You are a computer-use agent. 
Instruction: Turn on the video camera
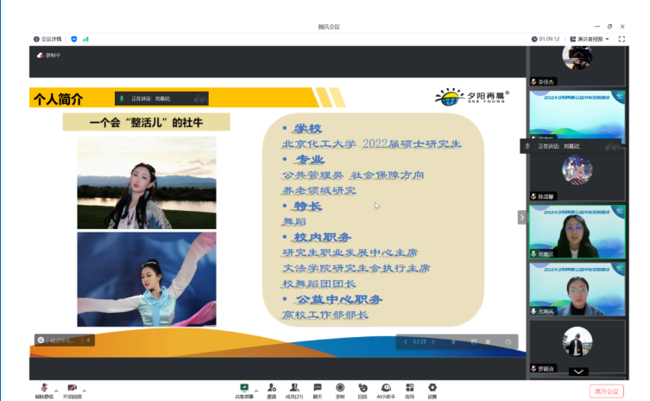pyautogui.click(x=73, y=389)
